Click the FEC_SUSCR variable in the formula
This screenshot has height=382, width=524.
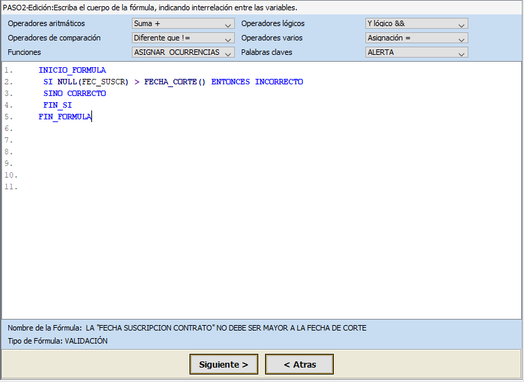103,82
